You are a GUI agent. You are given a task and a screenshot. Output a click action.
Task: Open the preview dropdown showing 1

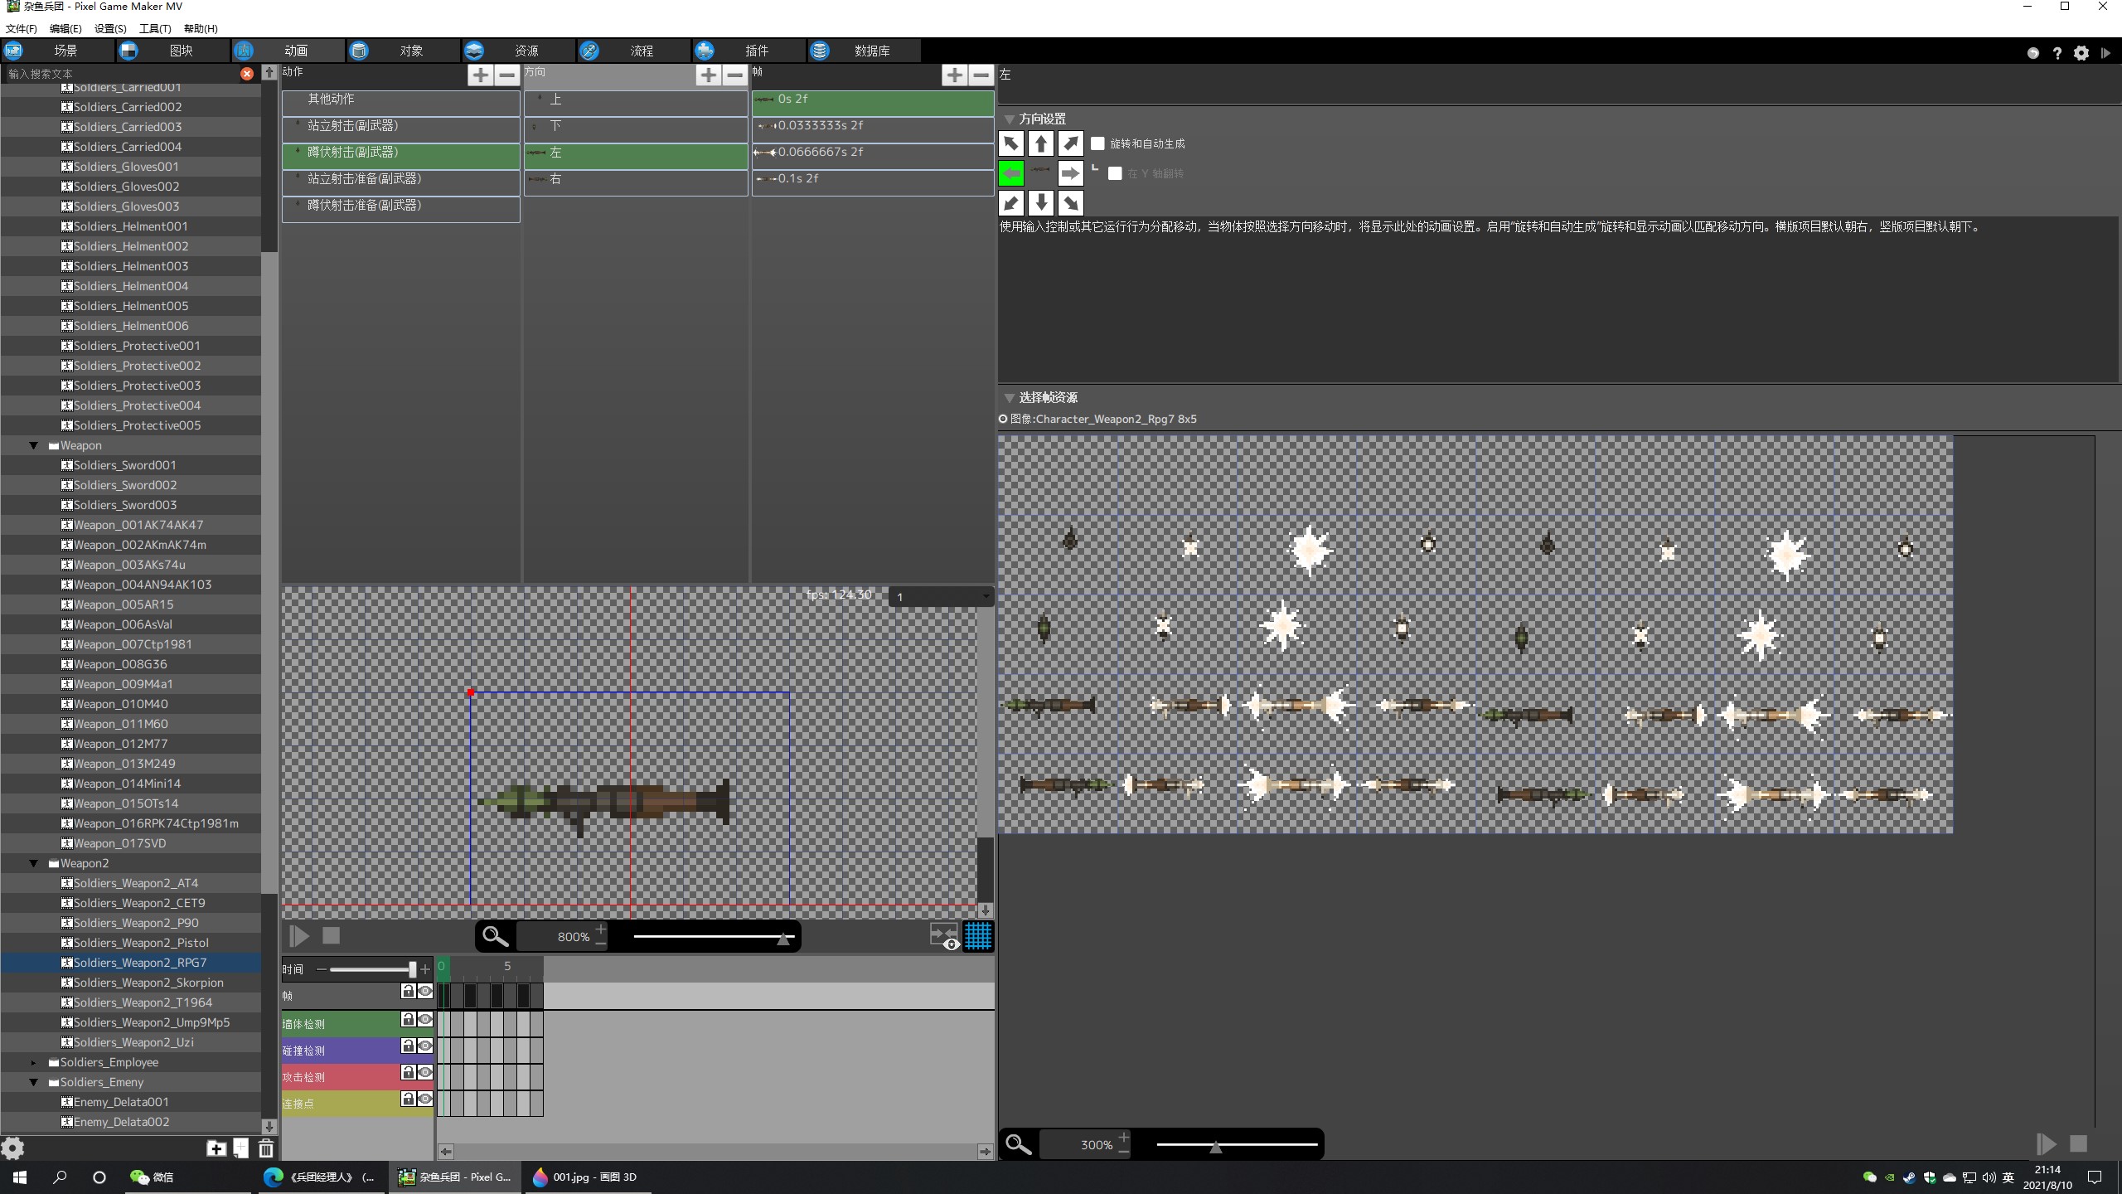[x=942, y=597]
